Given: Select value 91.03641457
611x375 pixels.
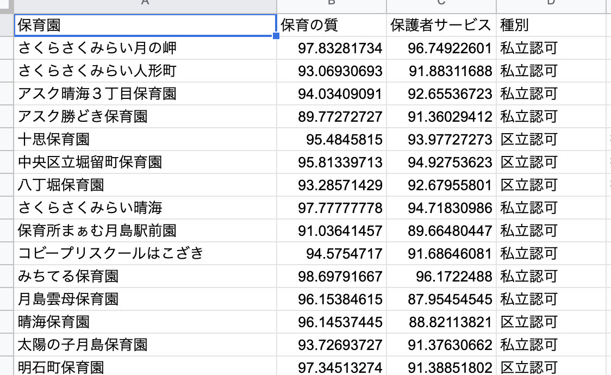Looking at the screenshot, I should point(332,230).
